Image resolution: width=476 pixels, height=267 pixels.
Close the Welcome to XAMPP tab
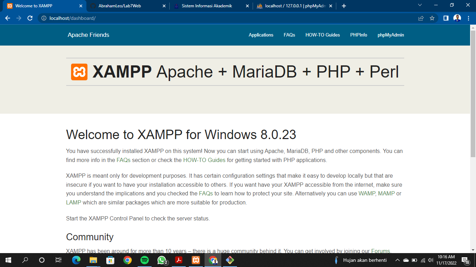click(x=81, y=6)
